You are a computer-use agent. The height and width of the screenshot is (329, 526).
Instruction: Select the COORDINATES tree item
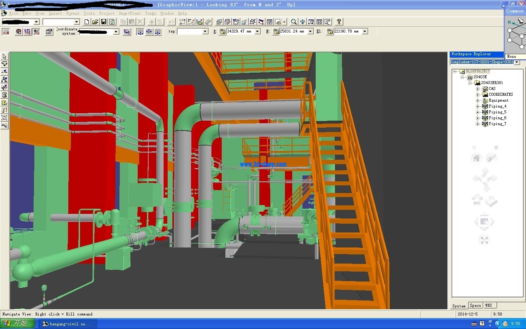pos(501,94)
